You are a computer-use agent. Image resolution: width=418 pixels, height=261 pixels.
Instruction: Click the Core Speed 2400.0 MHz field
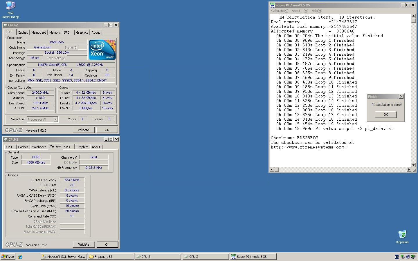coord(40,93)
